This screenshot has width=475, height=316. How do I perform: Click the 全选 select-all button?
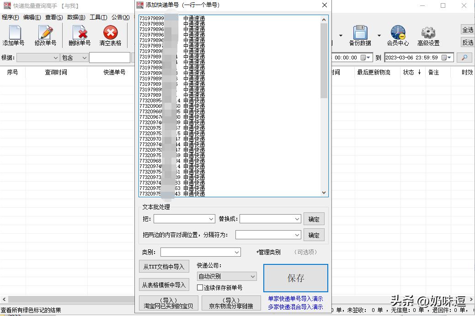click(x=468, y=29)
